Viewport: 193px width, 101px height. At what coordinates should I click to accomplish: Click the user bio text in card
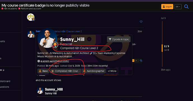pos(81,55)
